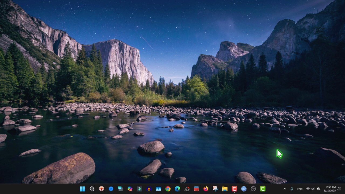Launch Microsoft Copilot from taskbar
The width and height of the screenshot is (345, 194).
[x=130, y=189]
